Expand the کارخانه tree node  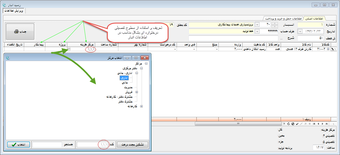click(x=141, y=106)
